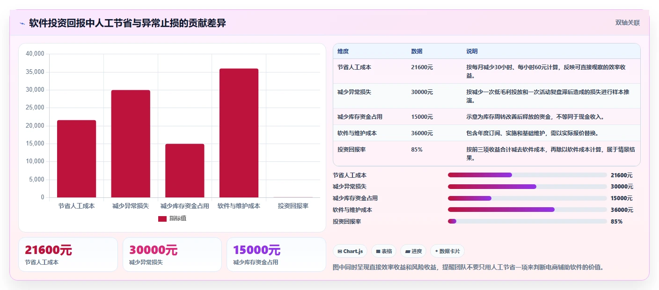Click the panel title 软件投资回报中人工节省与异常止损的贡献差异
The width and height of the screenshot is (659, 290).
(x=127, y=23)
